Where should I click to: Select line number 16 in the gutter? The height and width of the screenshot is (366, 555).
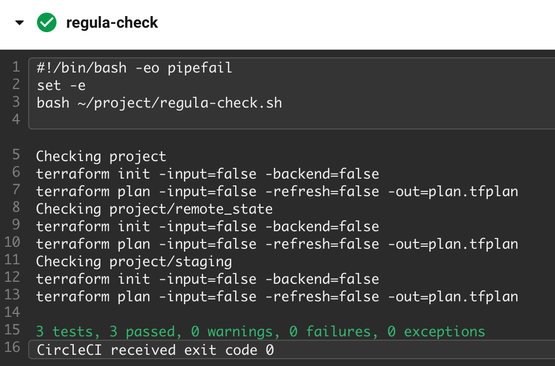point(12,347)
